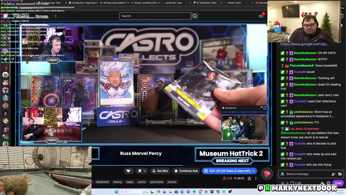Open the emote picker in chat box
This screenshot has height=195, width=346.
click(340, 174)
